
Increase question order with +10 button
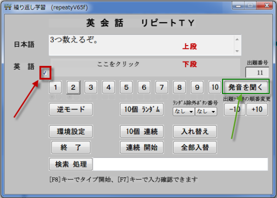pos(257,109)
